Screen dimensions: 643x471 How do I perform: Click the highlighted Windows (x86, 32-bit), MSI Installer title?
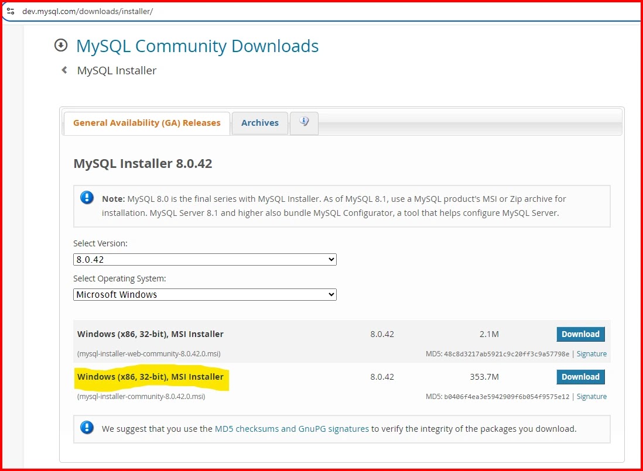click(151, 377)
